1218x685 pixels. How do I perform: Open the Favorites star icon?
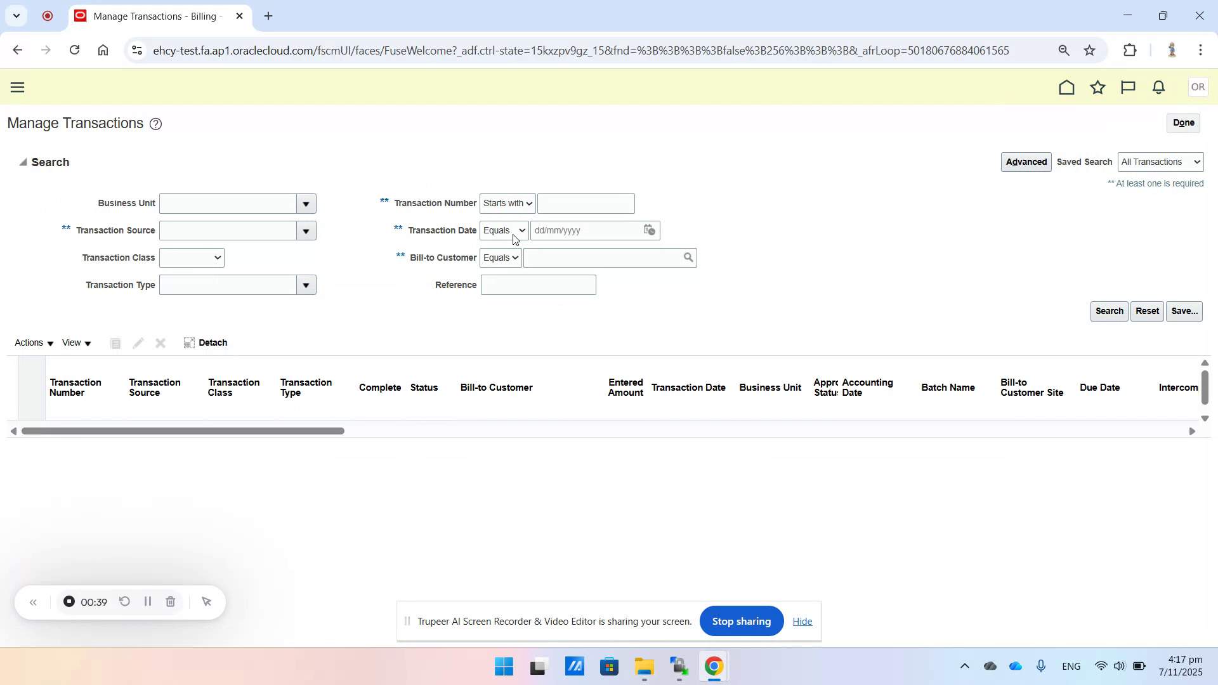tap(1097, 87)
